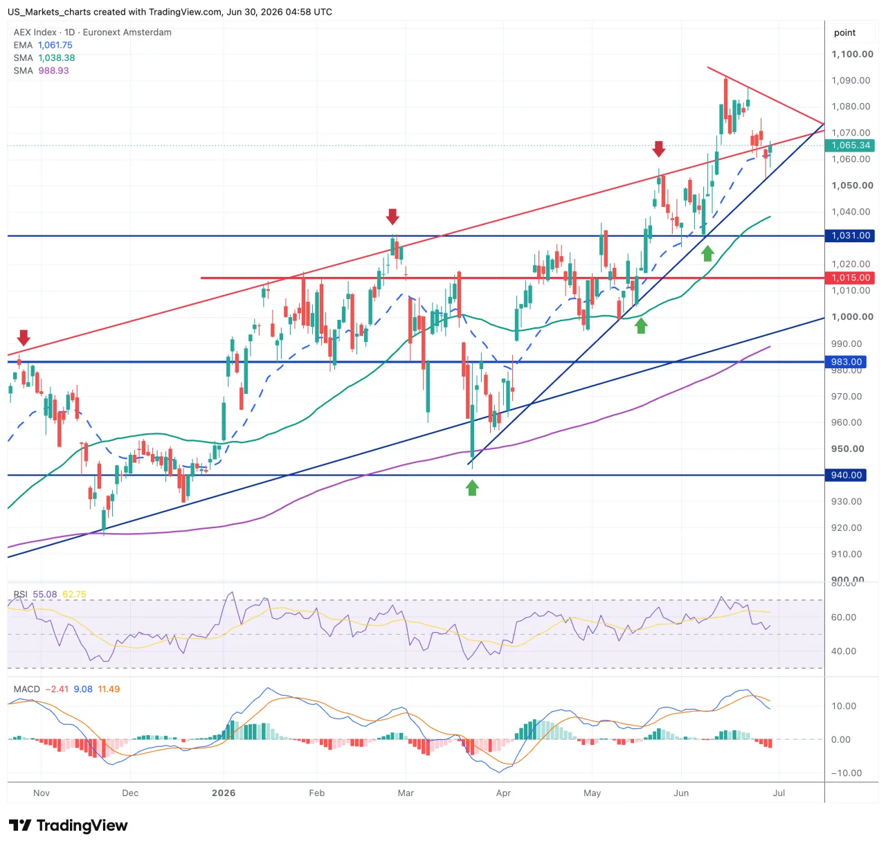Image resolution: width=886 pixels, height=848 pixels.
Task: Click the 1,090.00 price axis label
Action: pos(851,80)
